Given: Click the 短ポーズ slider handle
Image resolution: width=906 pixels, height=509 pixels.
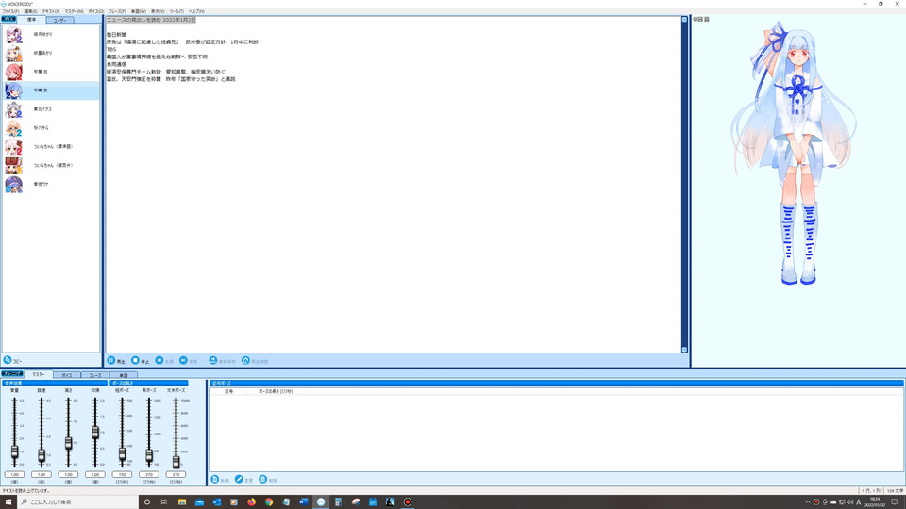Looking at the screenshot, I should tap(122, 454).
